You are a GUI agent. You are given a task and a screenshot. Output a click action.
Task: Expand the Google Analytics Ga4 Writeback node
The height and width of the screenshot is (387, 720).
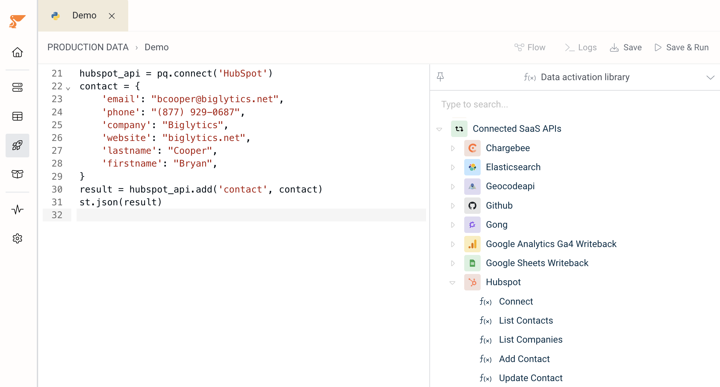pyautogui.click(x=453, y=244)
